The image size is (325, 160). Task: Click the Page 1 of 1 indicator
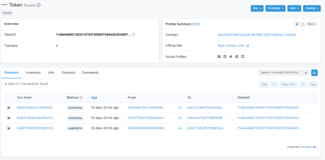click(x=289, y=84)
